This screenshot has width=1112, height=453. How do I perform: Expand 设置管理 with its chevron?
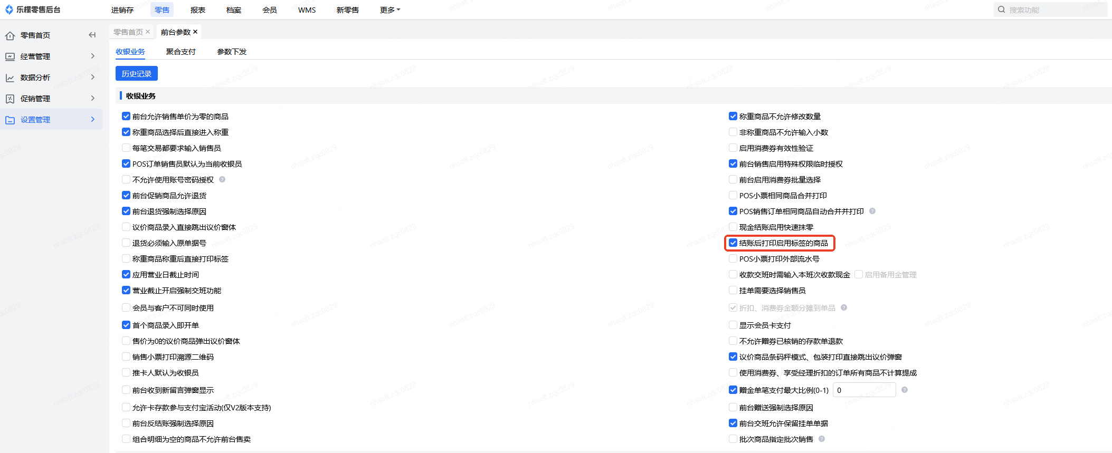pyautogui.click(x=93, y=119)
